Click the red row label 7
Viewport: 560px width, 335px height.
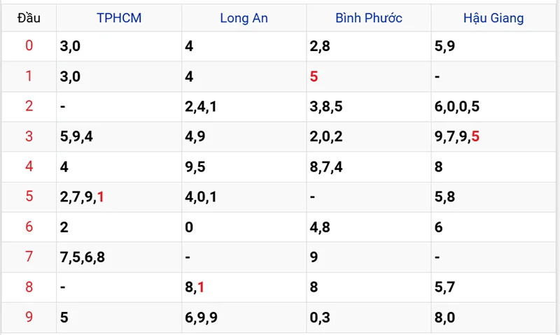(x=29, y=257)
